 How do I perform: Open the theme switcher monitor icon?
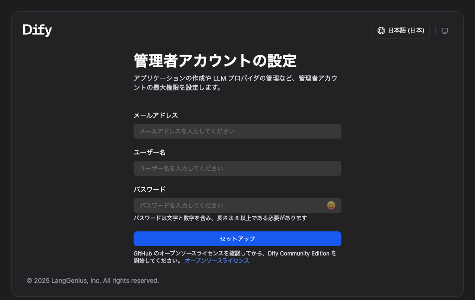point(445,31)
